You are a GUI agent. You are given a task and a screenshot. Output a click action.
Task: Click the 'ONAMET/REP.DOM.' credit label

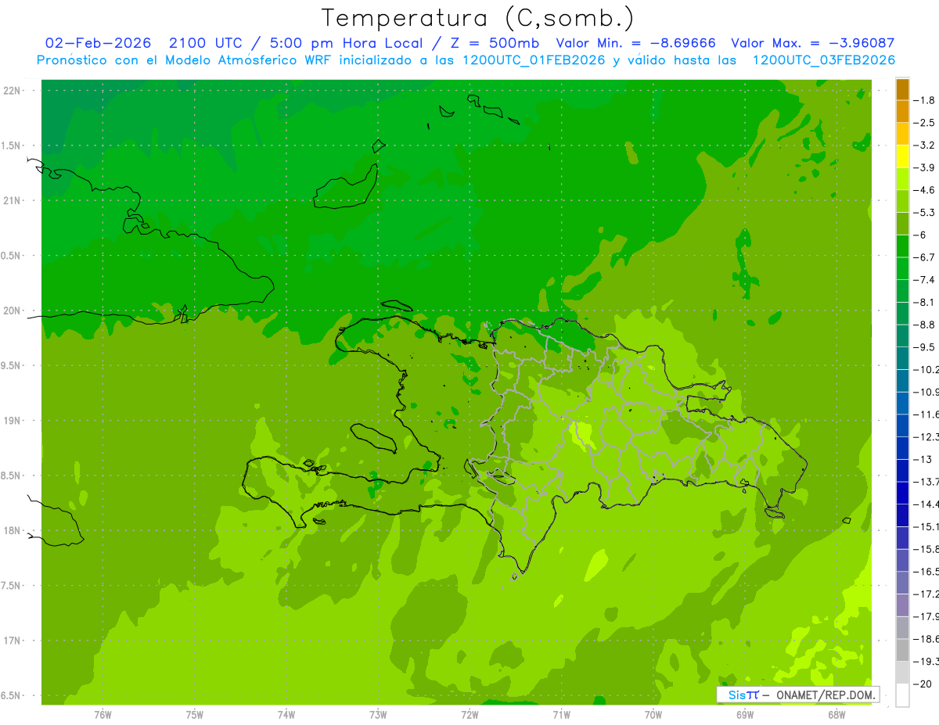click(826, 694)
